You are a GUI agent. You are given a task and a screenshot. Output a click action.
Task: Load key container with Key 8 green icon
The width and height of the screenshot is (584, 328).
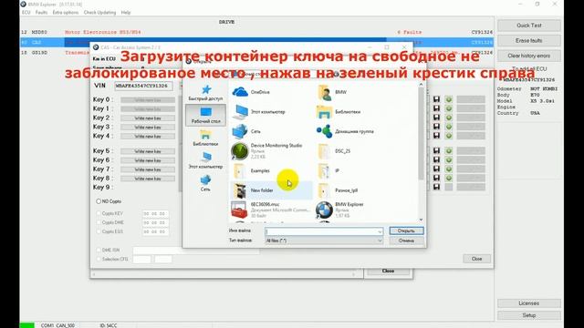pyautogui.click(x=449, y=178)
